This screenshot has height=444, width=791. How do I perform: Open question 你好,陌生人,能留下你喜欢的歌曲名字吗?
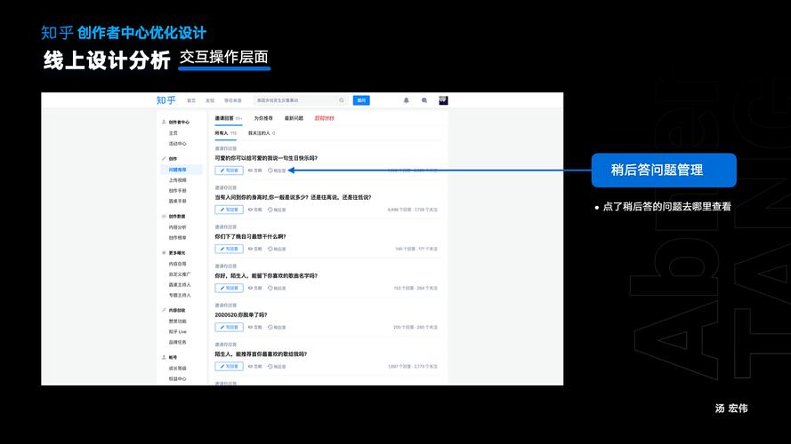[x=266, y=276]
